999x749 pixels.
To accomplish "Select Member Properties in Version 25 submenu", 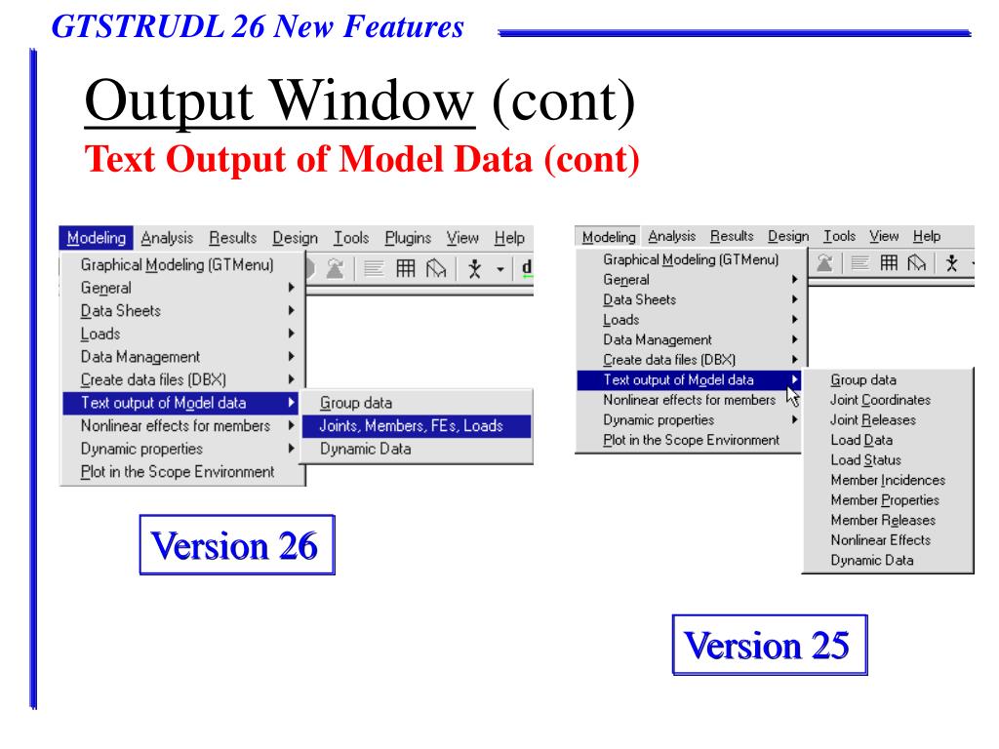I will click(x=888, y=499).
